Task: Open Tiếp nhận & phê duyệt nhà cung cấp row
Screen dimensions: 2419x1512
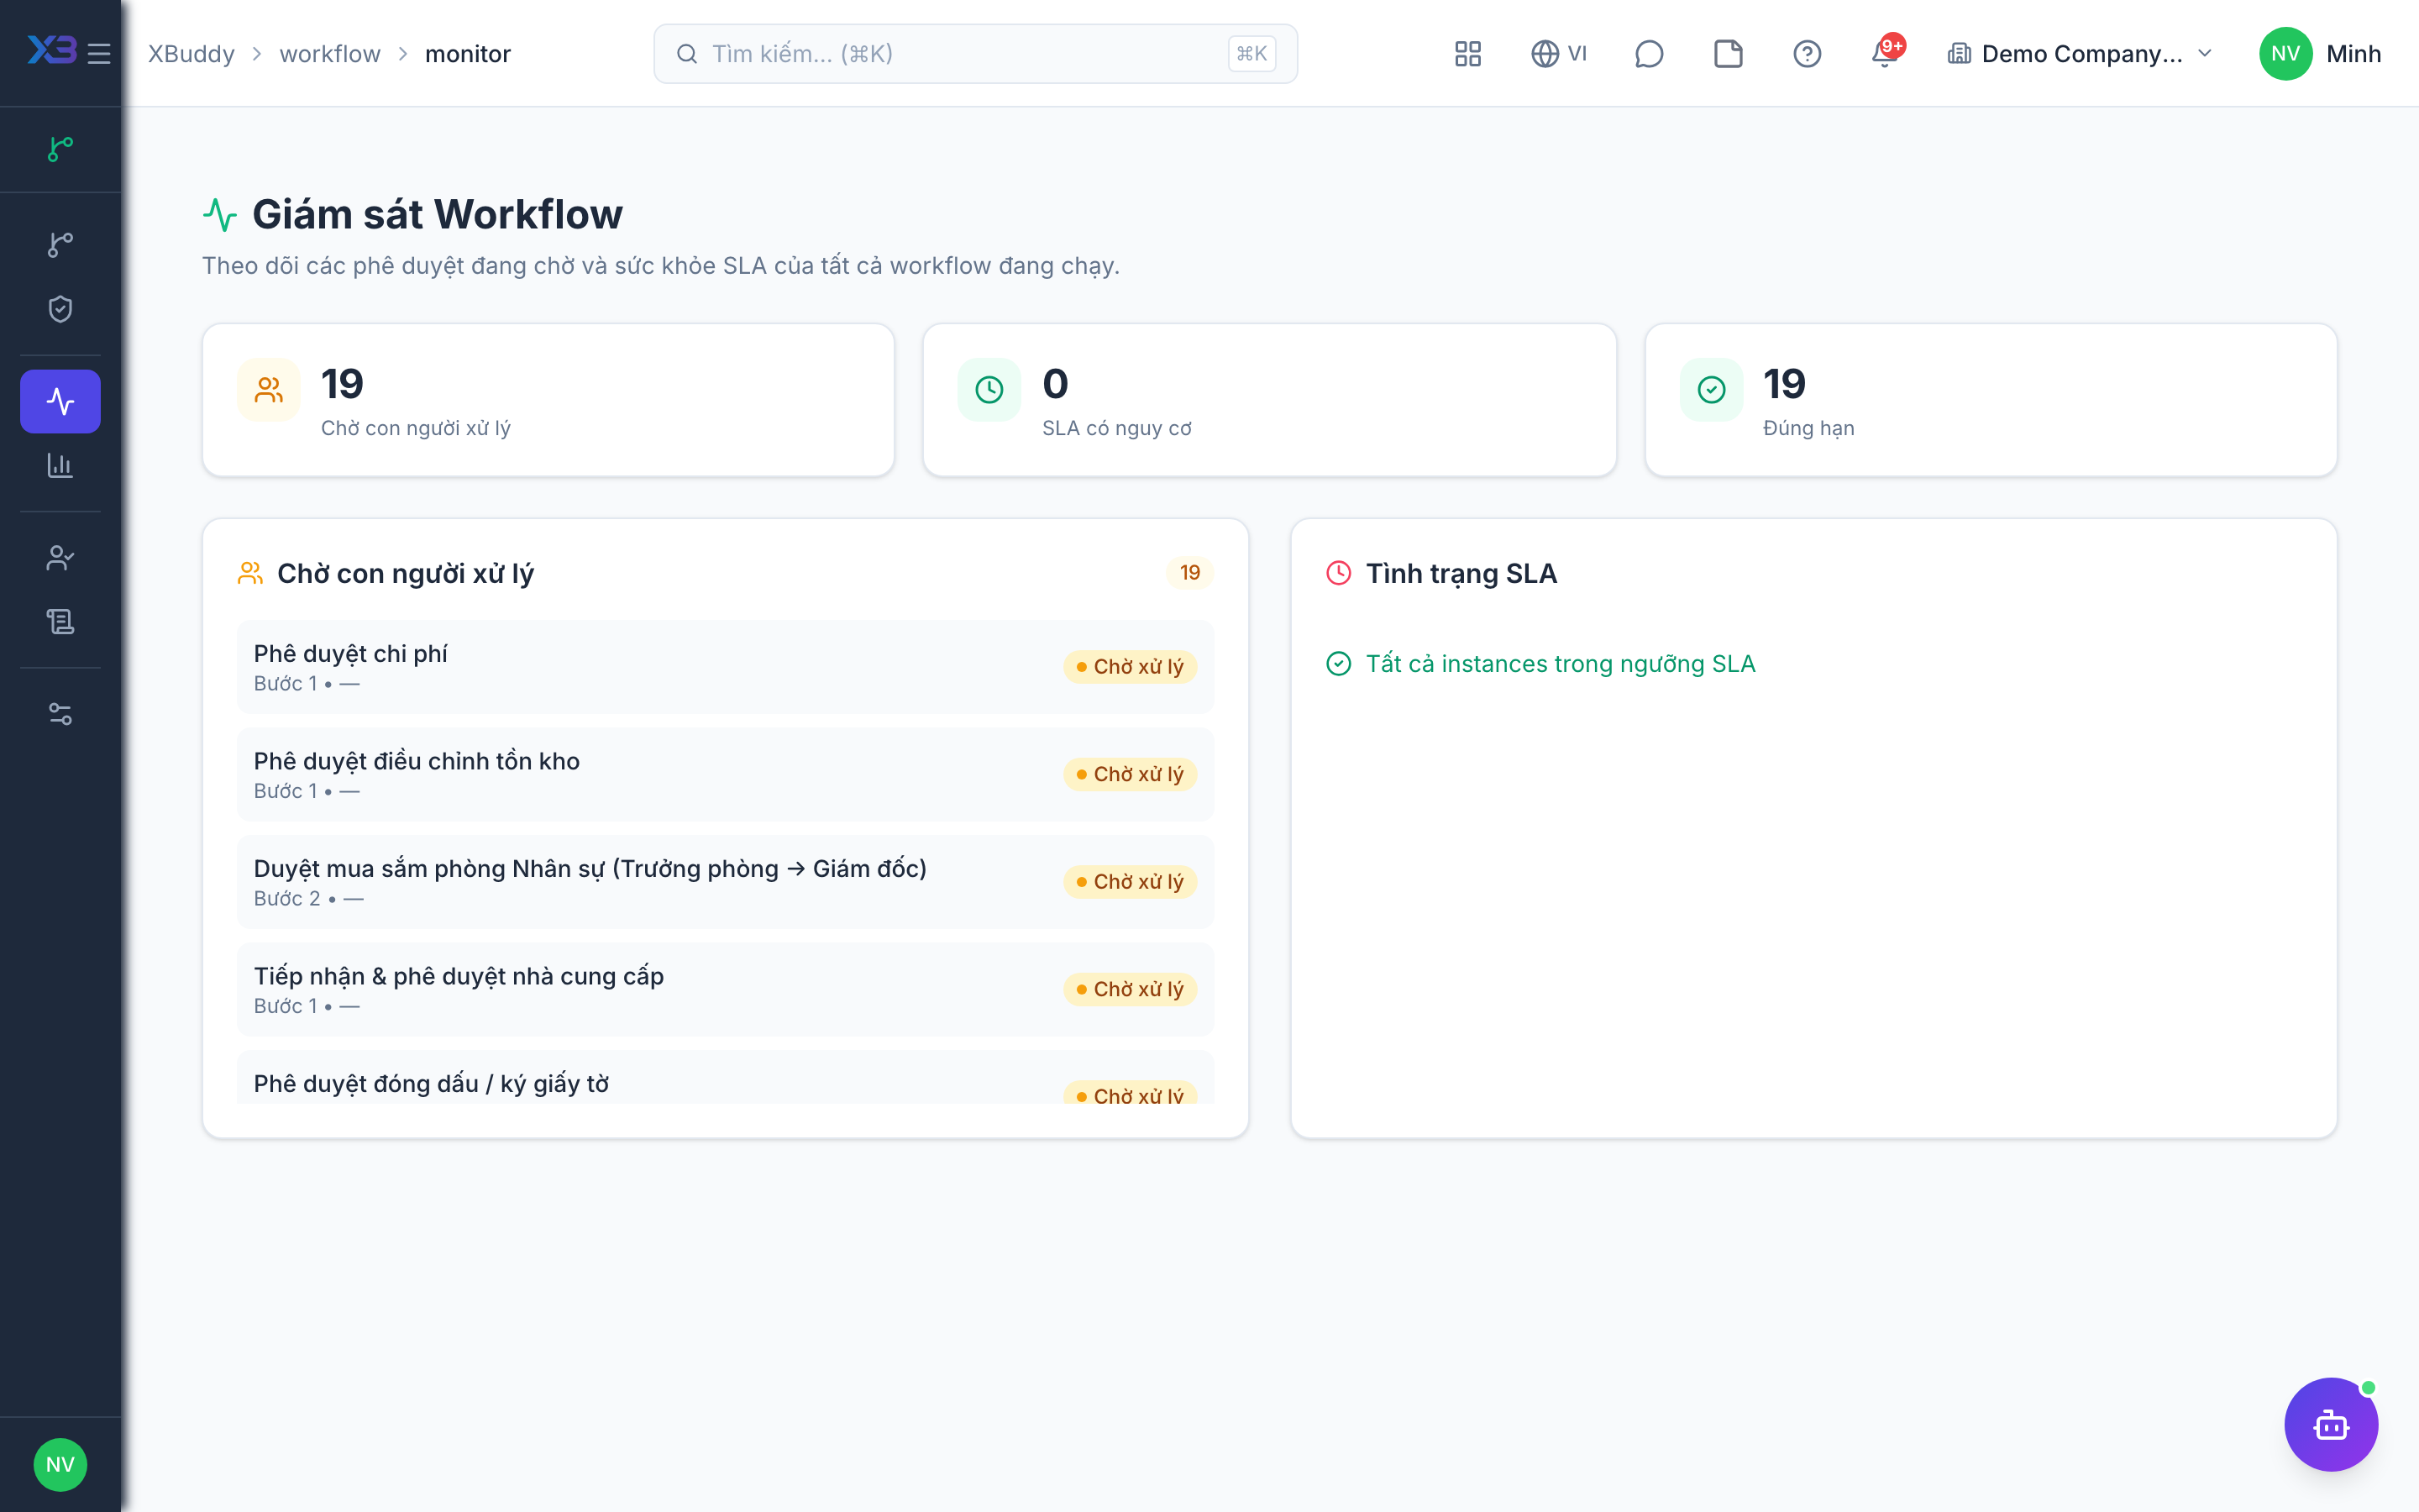Action: pos(725,989)
